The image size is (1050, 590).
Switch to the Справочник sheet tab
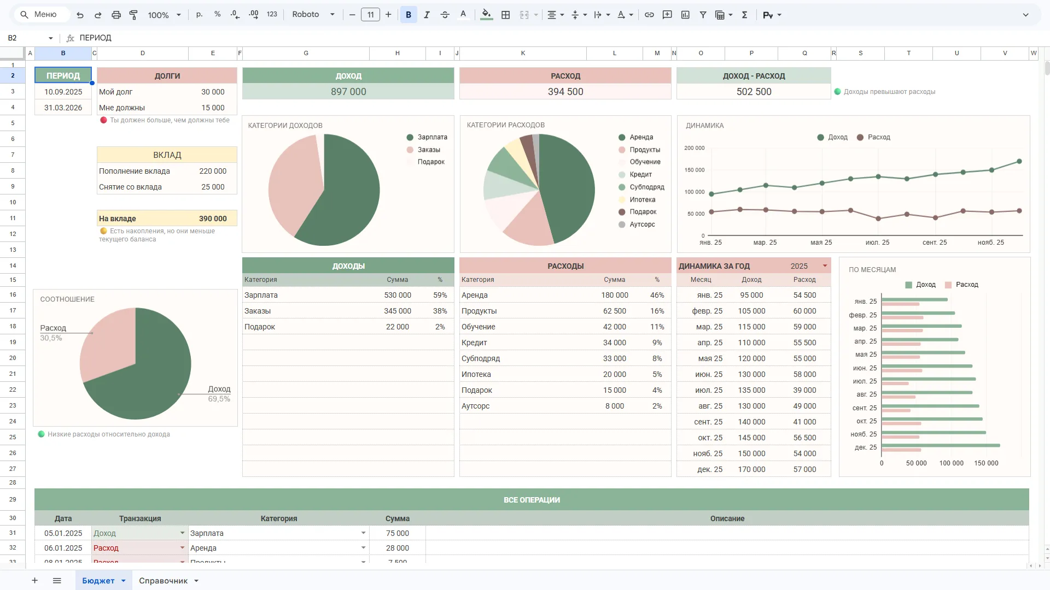[168, 581]
